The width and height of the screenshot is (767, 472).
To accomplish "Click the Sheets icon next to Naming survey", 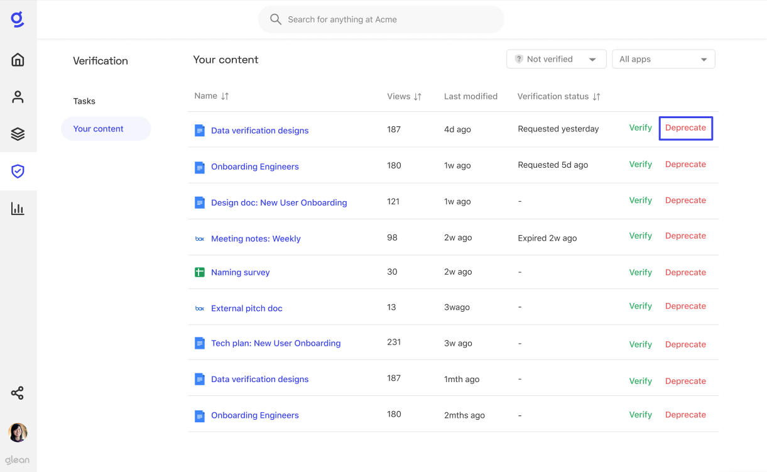I will [199, 272].
